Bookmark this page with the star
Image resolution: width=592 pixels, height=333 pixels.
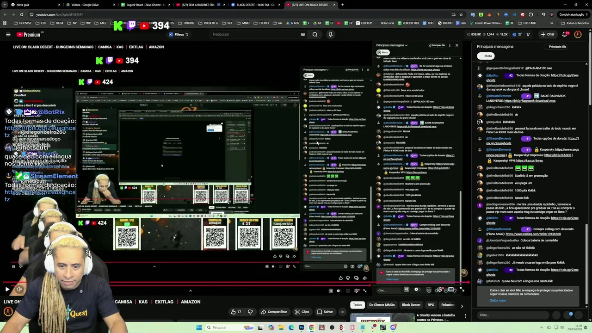click(x=461, y=14)
